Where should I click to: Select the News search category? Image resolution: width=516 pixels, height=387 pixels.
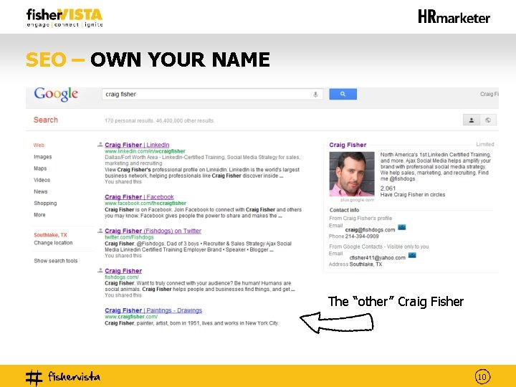coord(40,191)
